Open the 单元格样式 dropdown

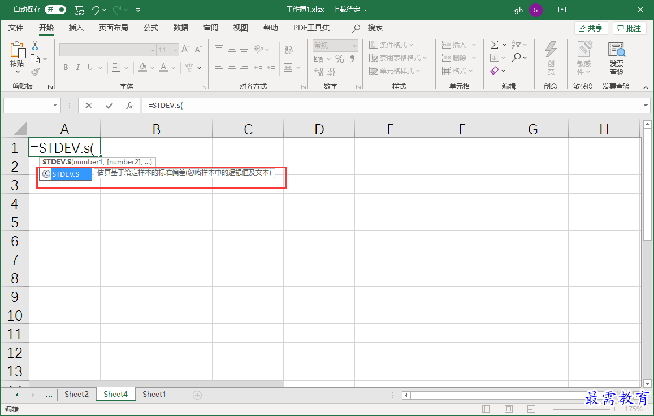[395, 71]
